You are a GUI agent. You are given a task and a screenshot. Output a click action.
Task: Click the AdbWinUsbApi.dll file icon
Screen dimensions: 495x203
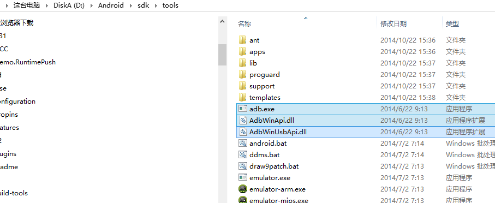(x=242, y=132)
